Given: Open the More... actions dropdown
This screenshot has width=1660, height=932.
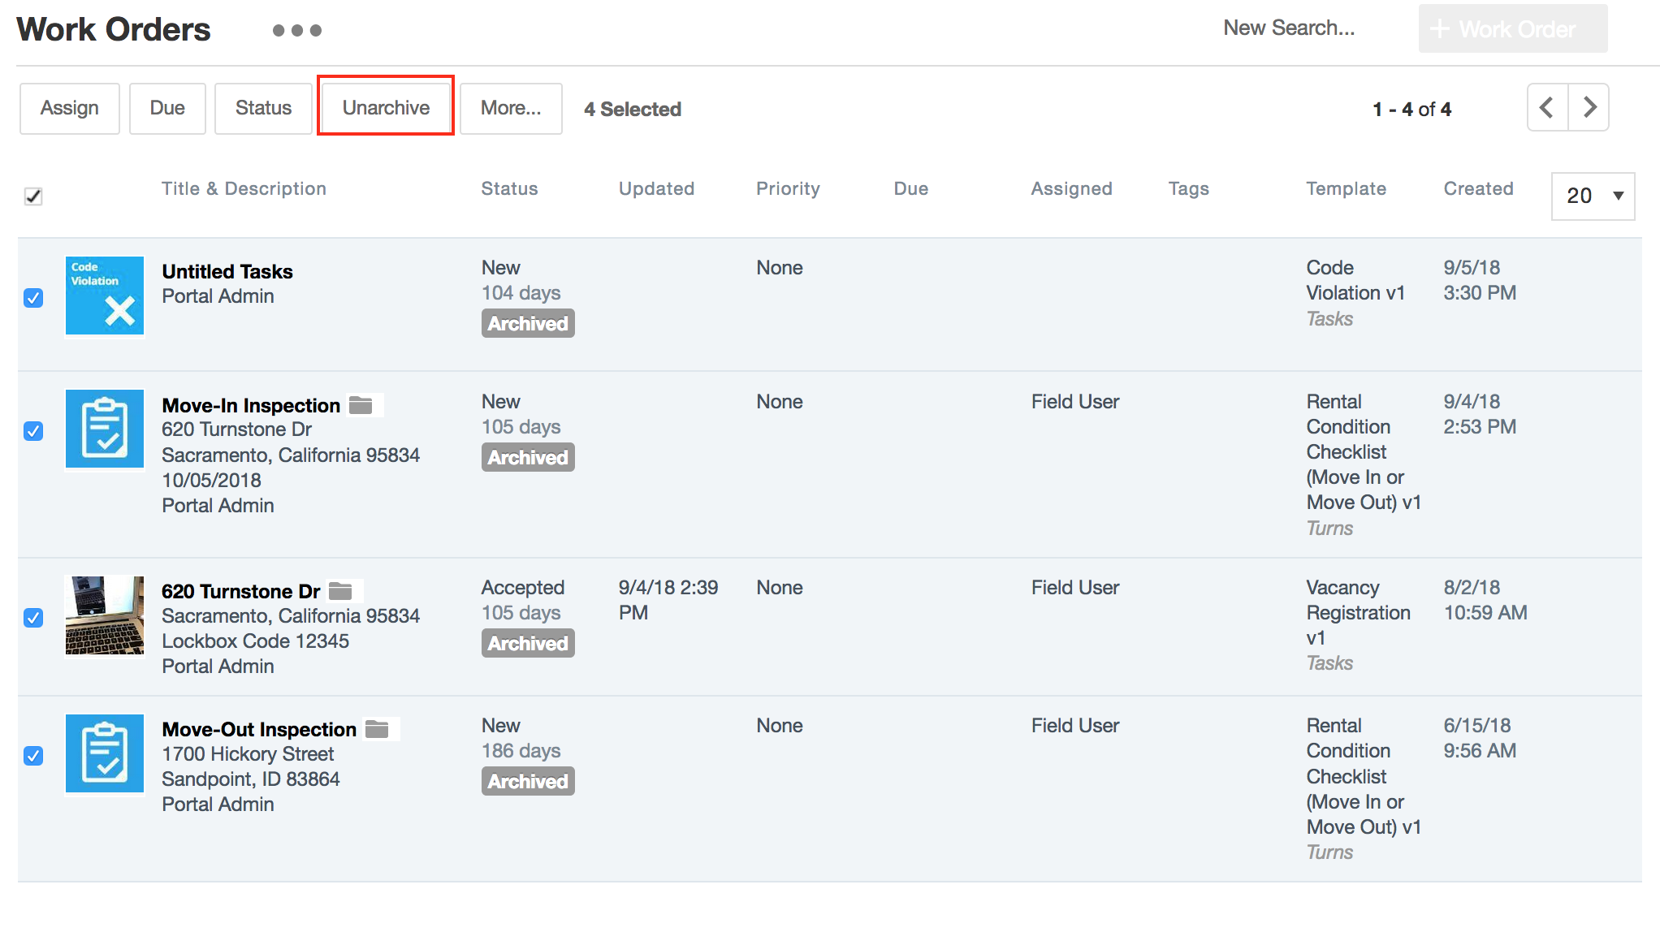Looking at the screenshot, I should pyautogui.click(x=510, y=108).
